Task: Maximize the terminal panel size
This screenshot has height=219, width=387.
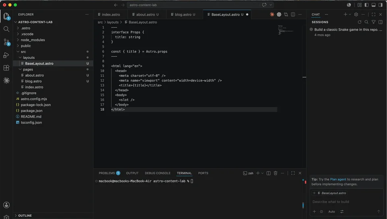Action: [293, 173]
